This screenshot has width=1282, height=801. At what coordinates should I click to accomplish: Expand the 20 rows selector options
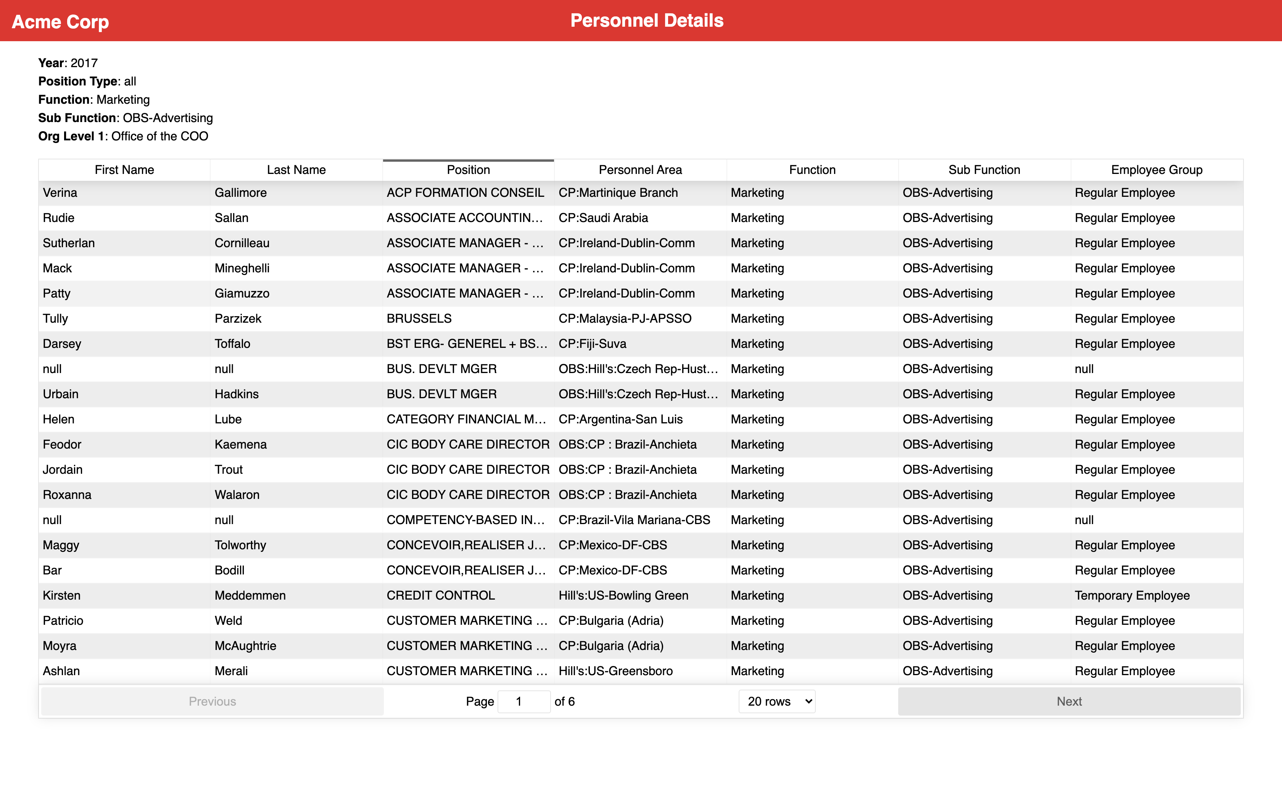tap(776, 701)
